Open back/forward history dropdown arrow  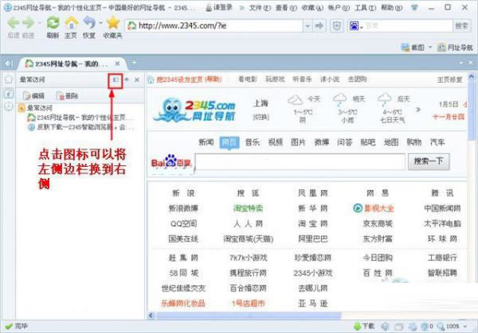39,23
